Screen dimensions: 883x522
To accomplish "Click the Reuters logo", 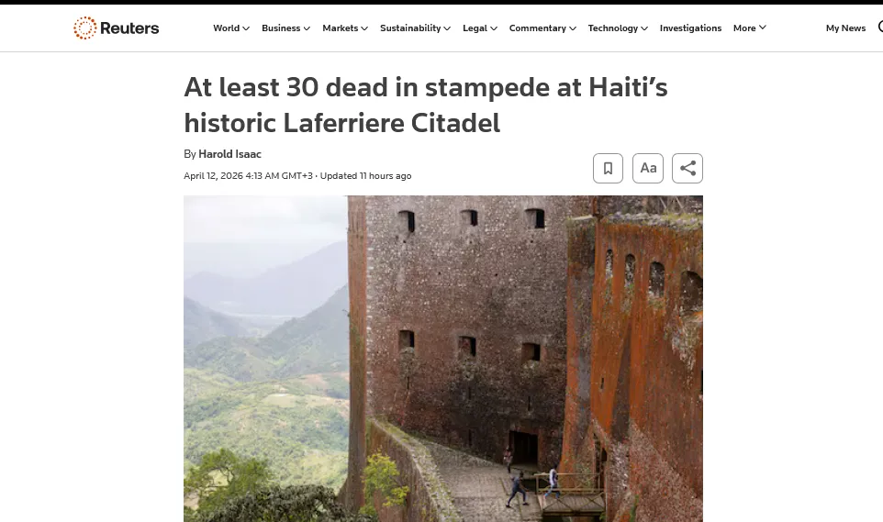I will click(117, 28).
